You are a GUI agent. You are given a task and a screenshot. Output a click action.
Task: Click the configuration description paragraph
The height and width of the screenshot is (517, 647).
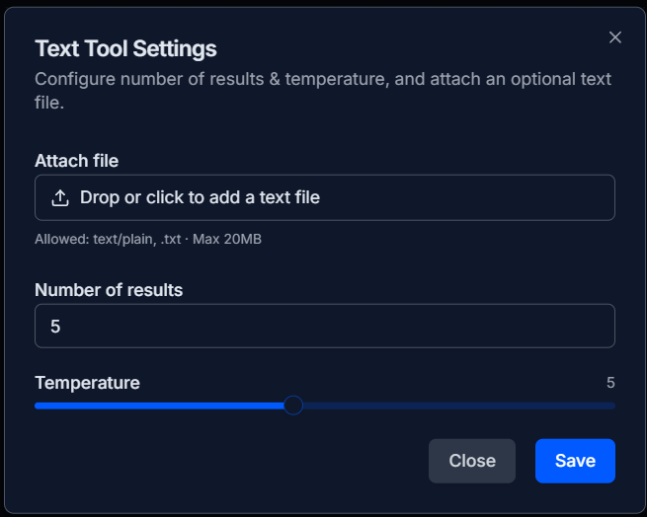coord(323,90)
